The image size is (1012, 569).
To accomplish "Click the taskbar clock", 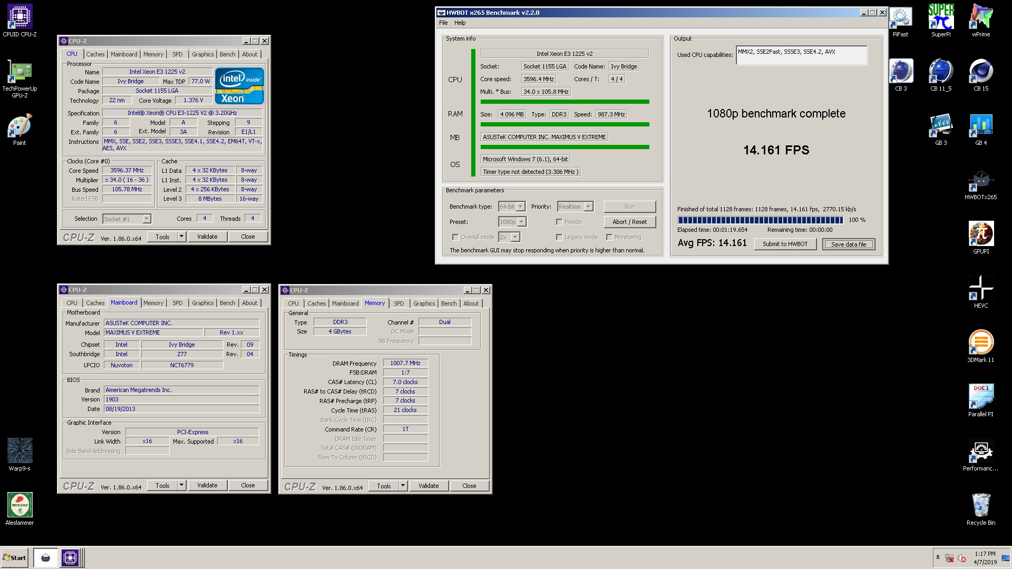I will pos(985,558).
